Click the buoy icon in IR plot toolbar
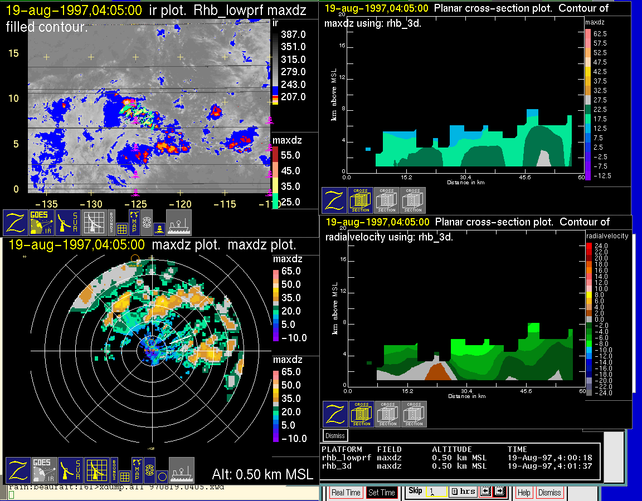 (x=160, y=229)
